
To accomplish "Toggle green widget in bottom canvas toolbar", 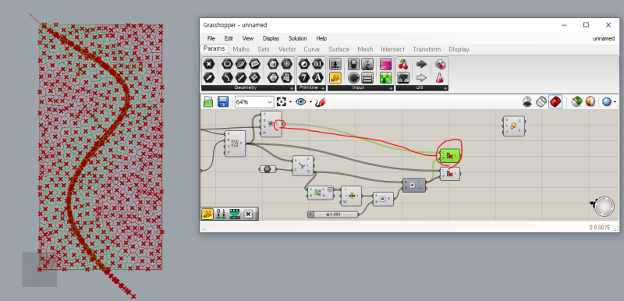I will tap(235, 214).
